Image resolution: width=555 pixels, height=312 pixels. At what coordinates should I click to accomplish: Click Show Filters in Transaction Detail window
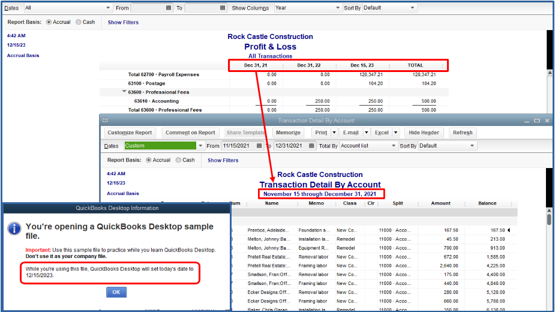point(223,160)
